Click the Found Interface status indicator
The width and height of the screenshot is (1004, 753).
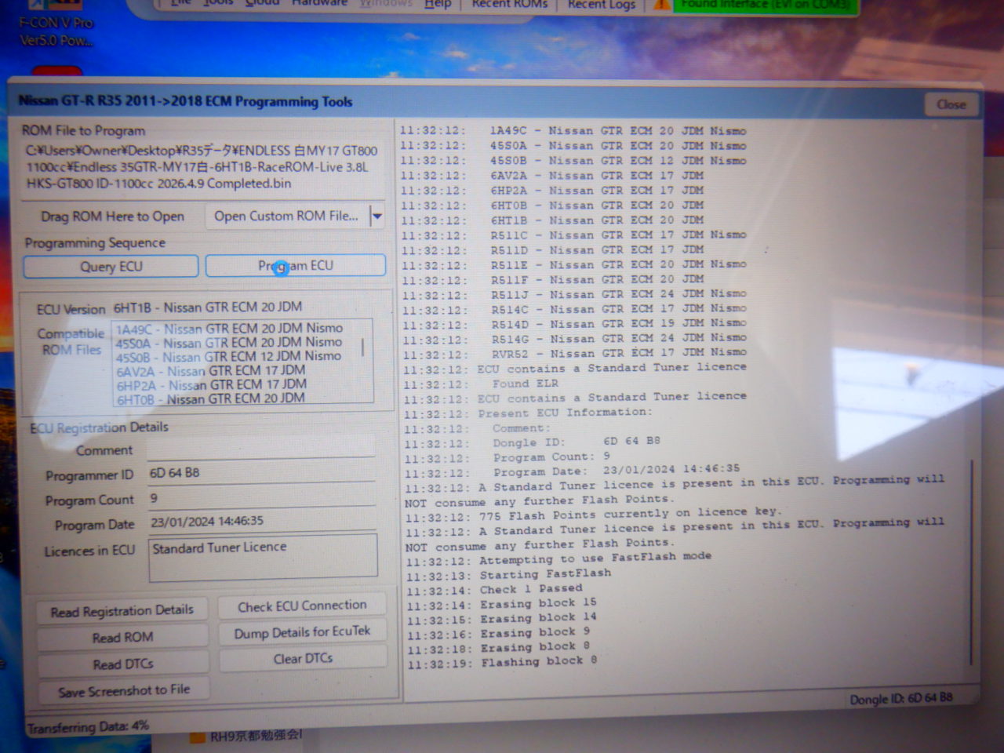(x=764, y=5)
